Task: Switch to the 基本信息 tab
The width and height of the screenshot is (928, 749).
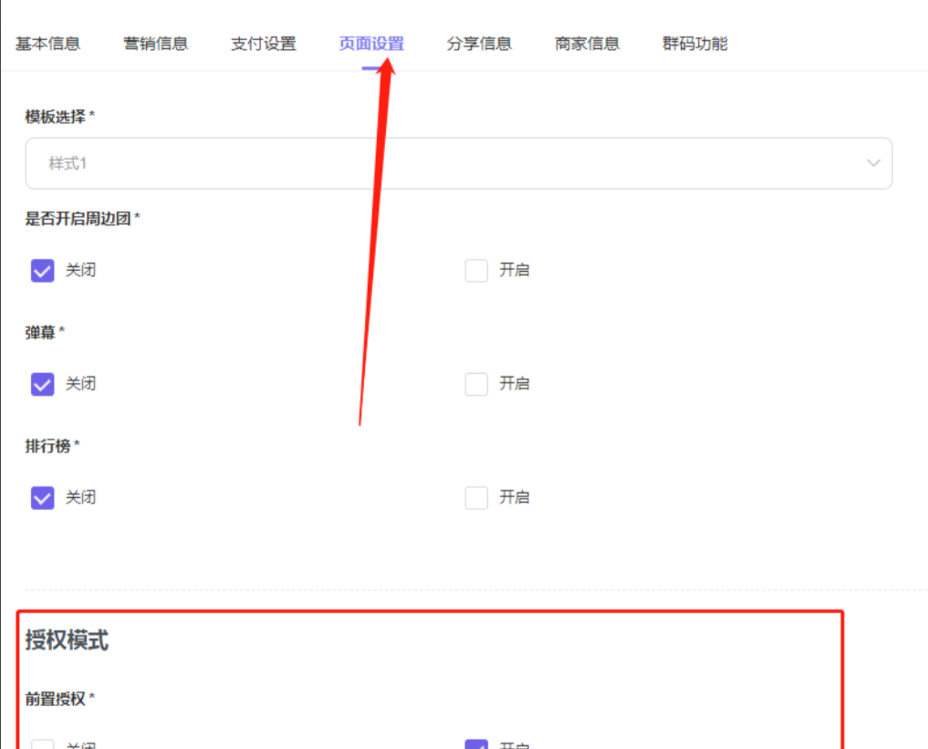Action: [x=47, y=43]
